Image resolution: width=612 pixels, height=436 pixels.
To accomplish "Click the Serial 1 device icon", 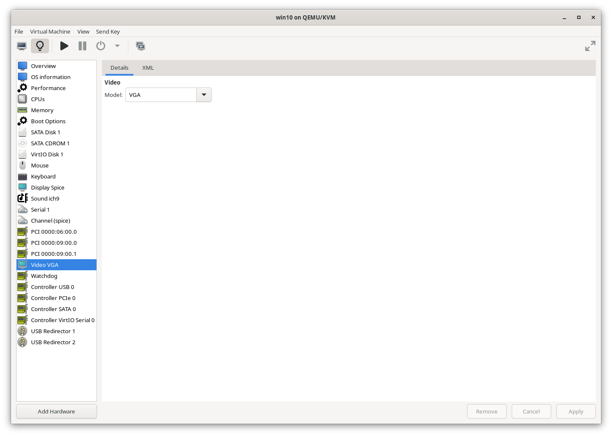I will (23, 210).
